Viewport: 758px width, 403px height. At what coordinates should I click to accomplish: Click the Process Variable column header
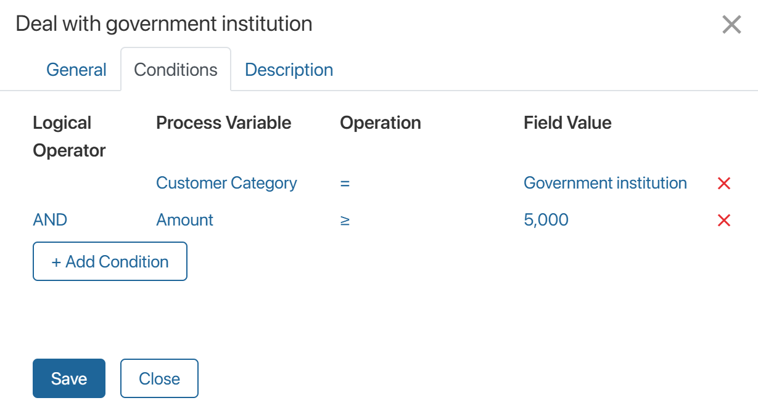223,123
